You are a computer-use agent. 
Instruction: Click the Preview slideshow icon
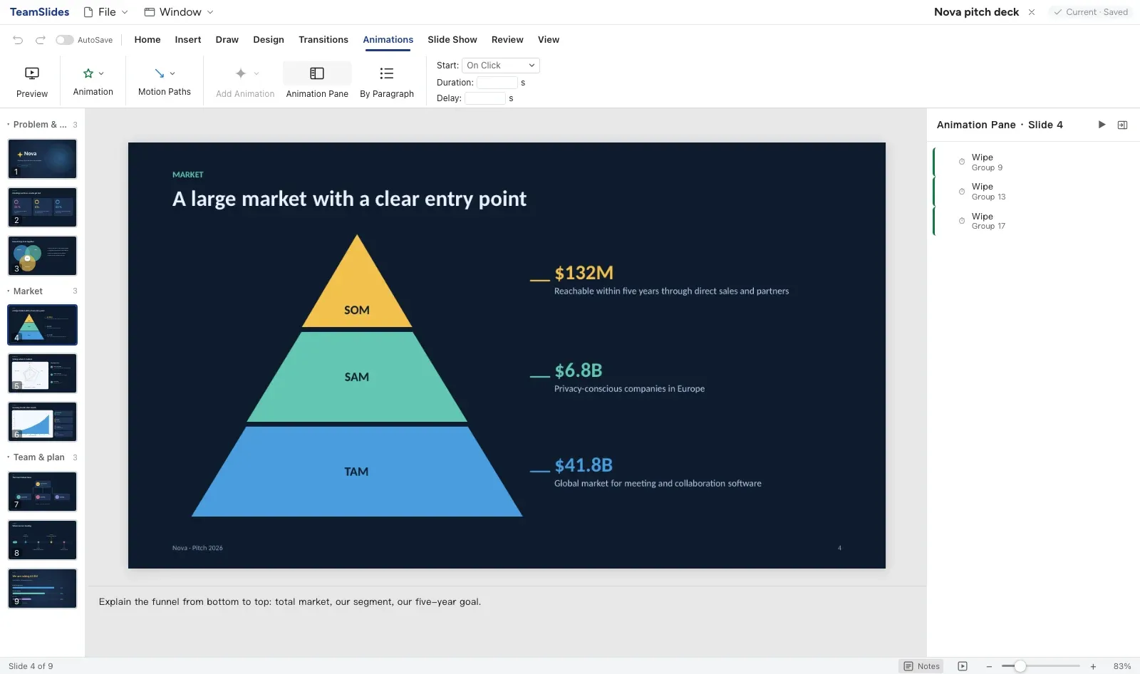(x=32, y=73)
